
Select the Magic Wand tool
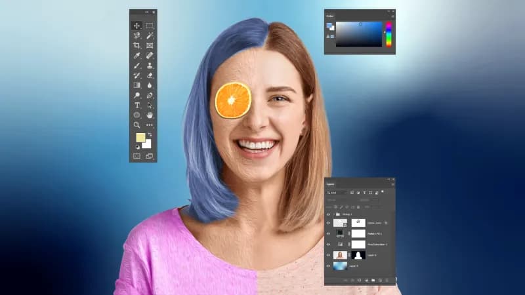(150, 35)
